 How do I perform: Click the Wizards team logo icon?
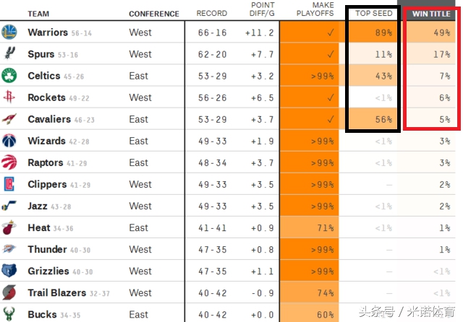click(9, 141)
